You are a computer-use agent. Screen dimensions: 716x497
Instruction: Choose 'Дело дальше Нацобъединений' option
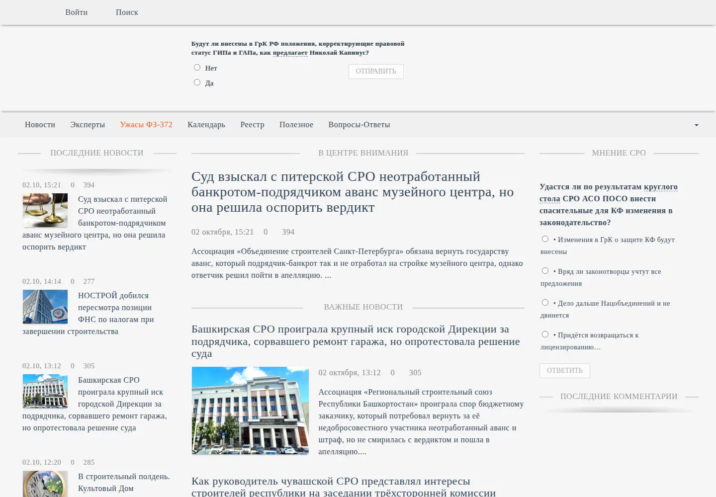point(545,303)
